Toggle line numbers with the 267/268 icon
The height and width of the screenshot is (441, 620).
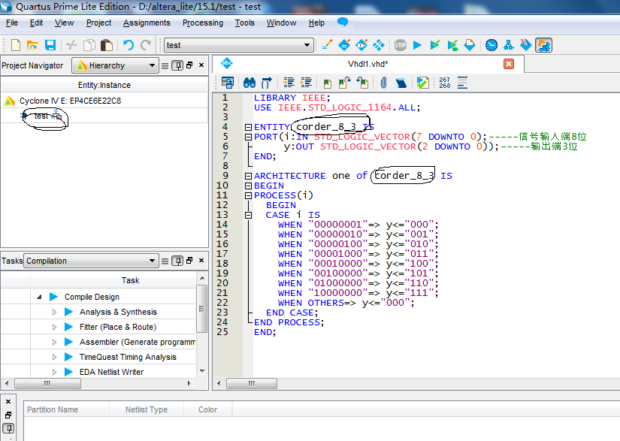(x=444, y=82)
